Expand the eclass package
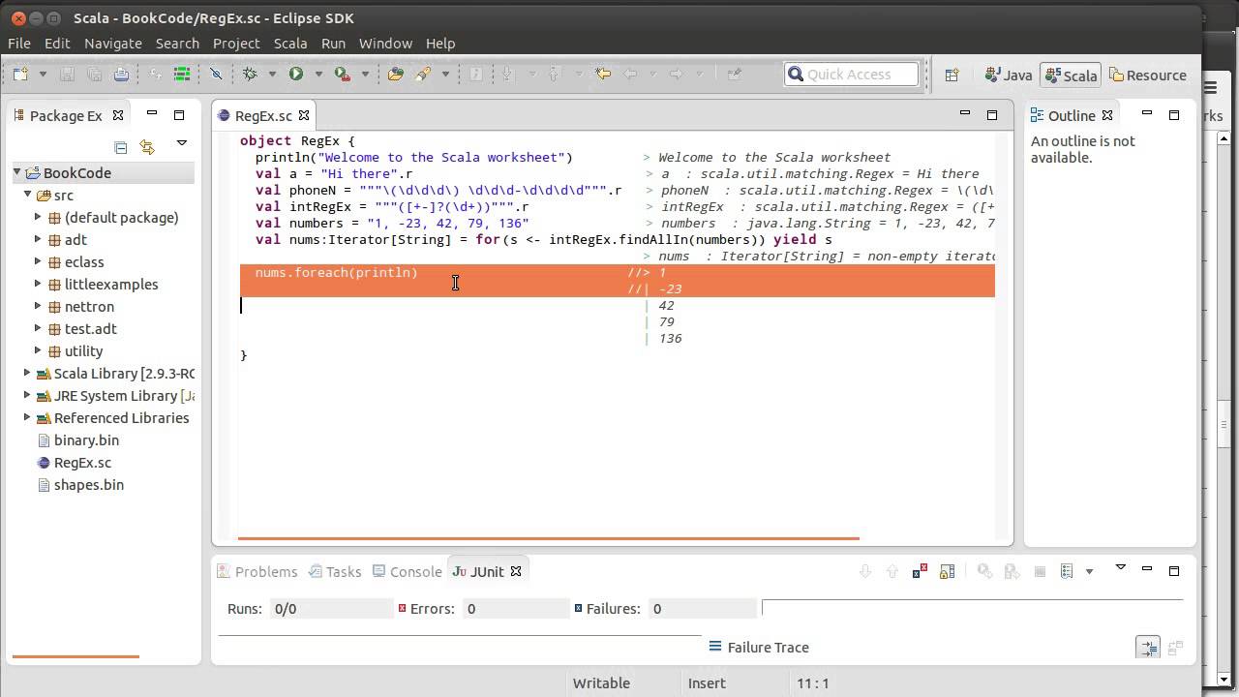 coord(39,262)
